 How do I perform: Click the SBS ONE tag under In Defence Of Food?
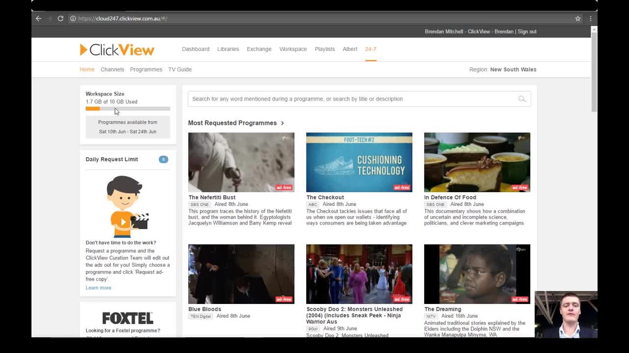(435, 204)
